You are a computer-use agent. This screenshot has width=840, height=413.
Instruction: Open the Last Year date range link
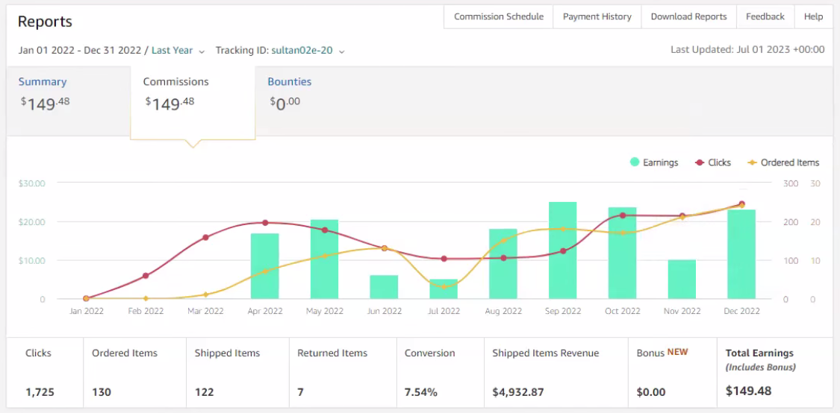tap(172, 50)
